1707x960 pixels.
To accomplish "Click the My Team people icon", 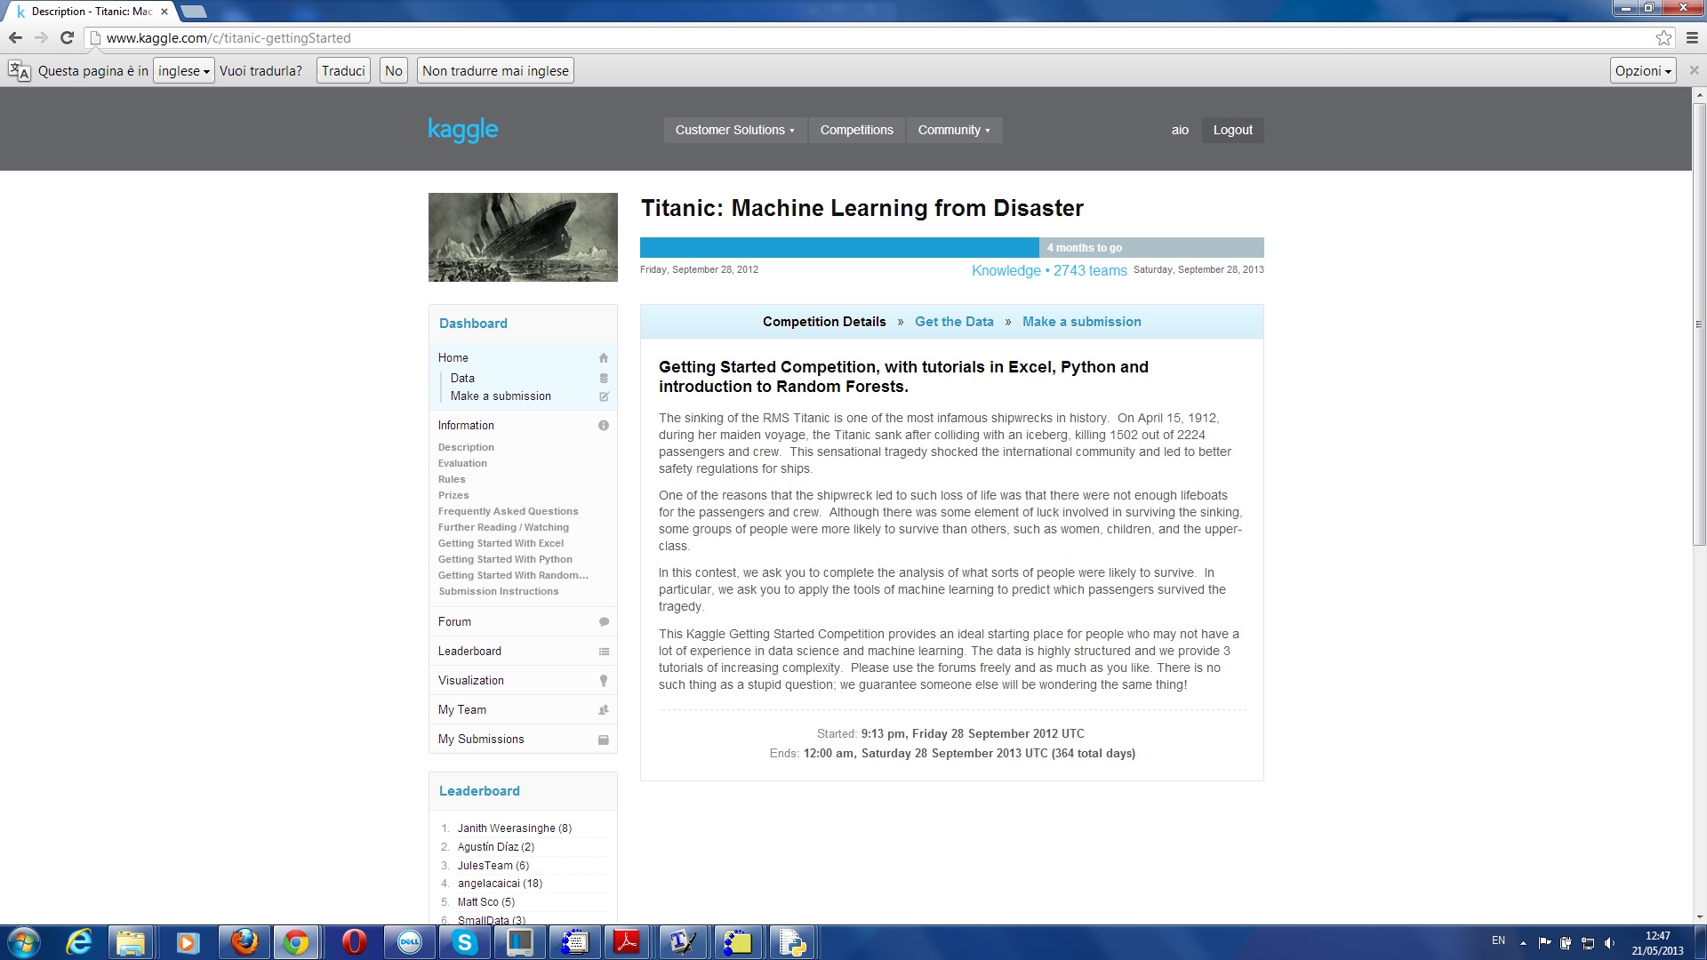I will 604,710.
